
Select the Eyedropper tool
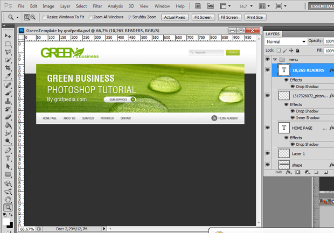(x=8, y=76)
